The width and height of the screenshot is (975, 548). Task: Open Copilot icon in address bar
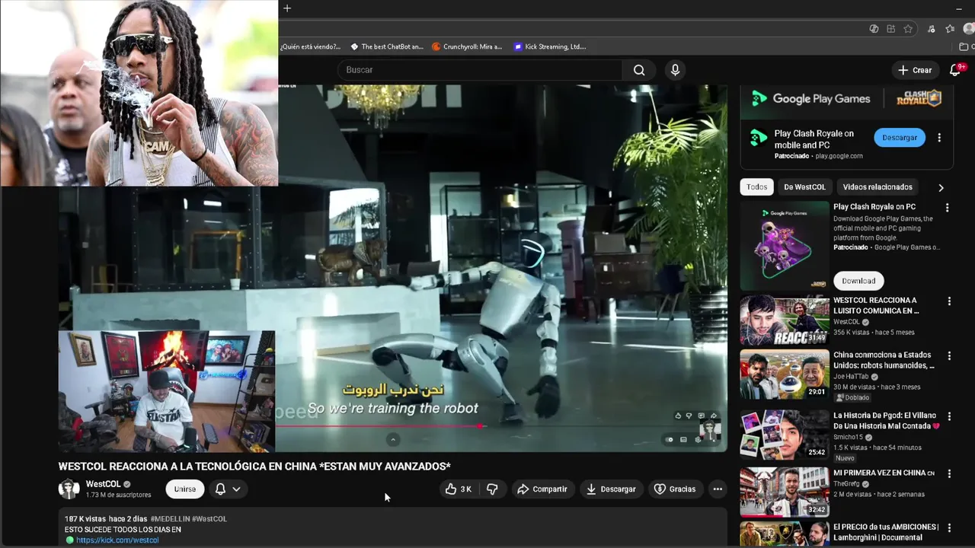click(874, 29)
